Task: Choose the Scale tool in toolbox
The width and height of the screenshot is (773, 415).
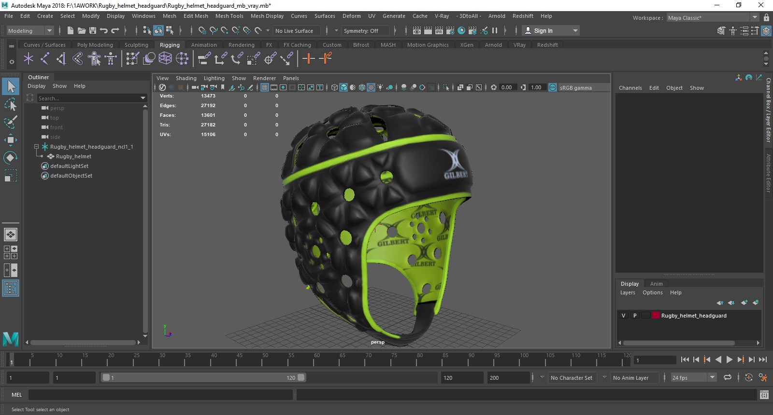Action: point(11,176)
